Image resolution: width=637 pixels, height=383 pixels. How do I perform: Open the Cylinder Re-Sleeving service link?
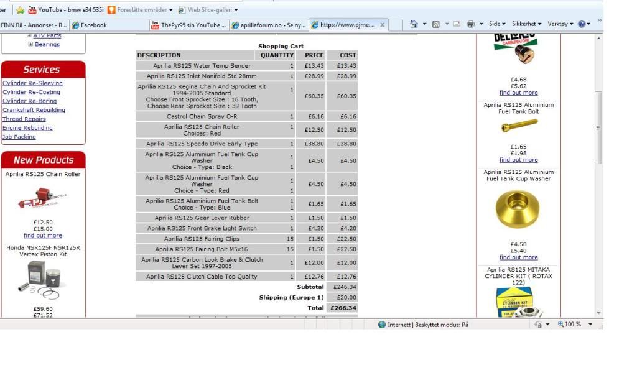click(x=32, y=83)
